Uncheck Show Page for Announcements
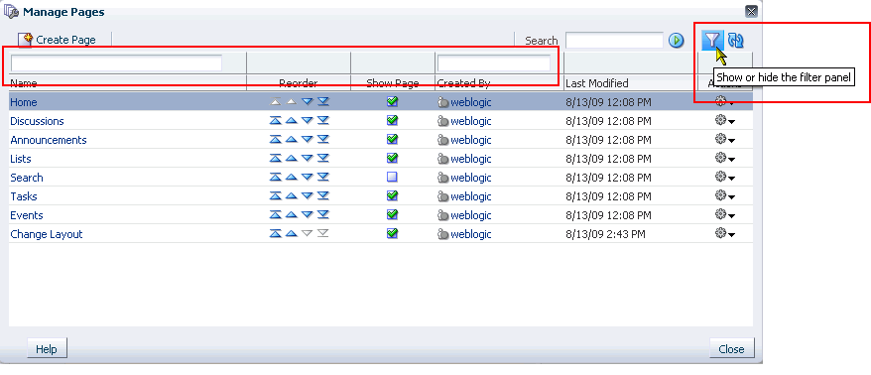This screenshot has height=375, width=871. (392, 140)
